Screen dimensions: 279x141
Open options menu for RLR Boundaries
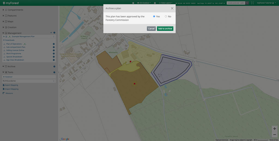click(x=54, y=81)
